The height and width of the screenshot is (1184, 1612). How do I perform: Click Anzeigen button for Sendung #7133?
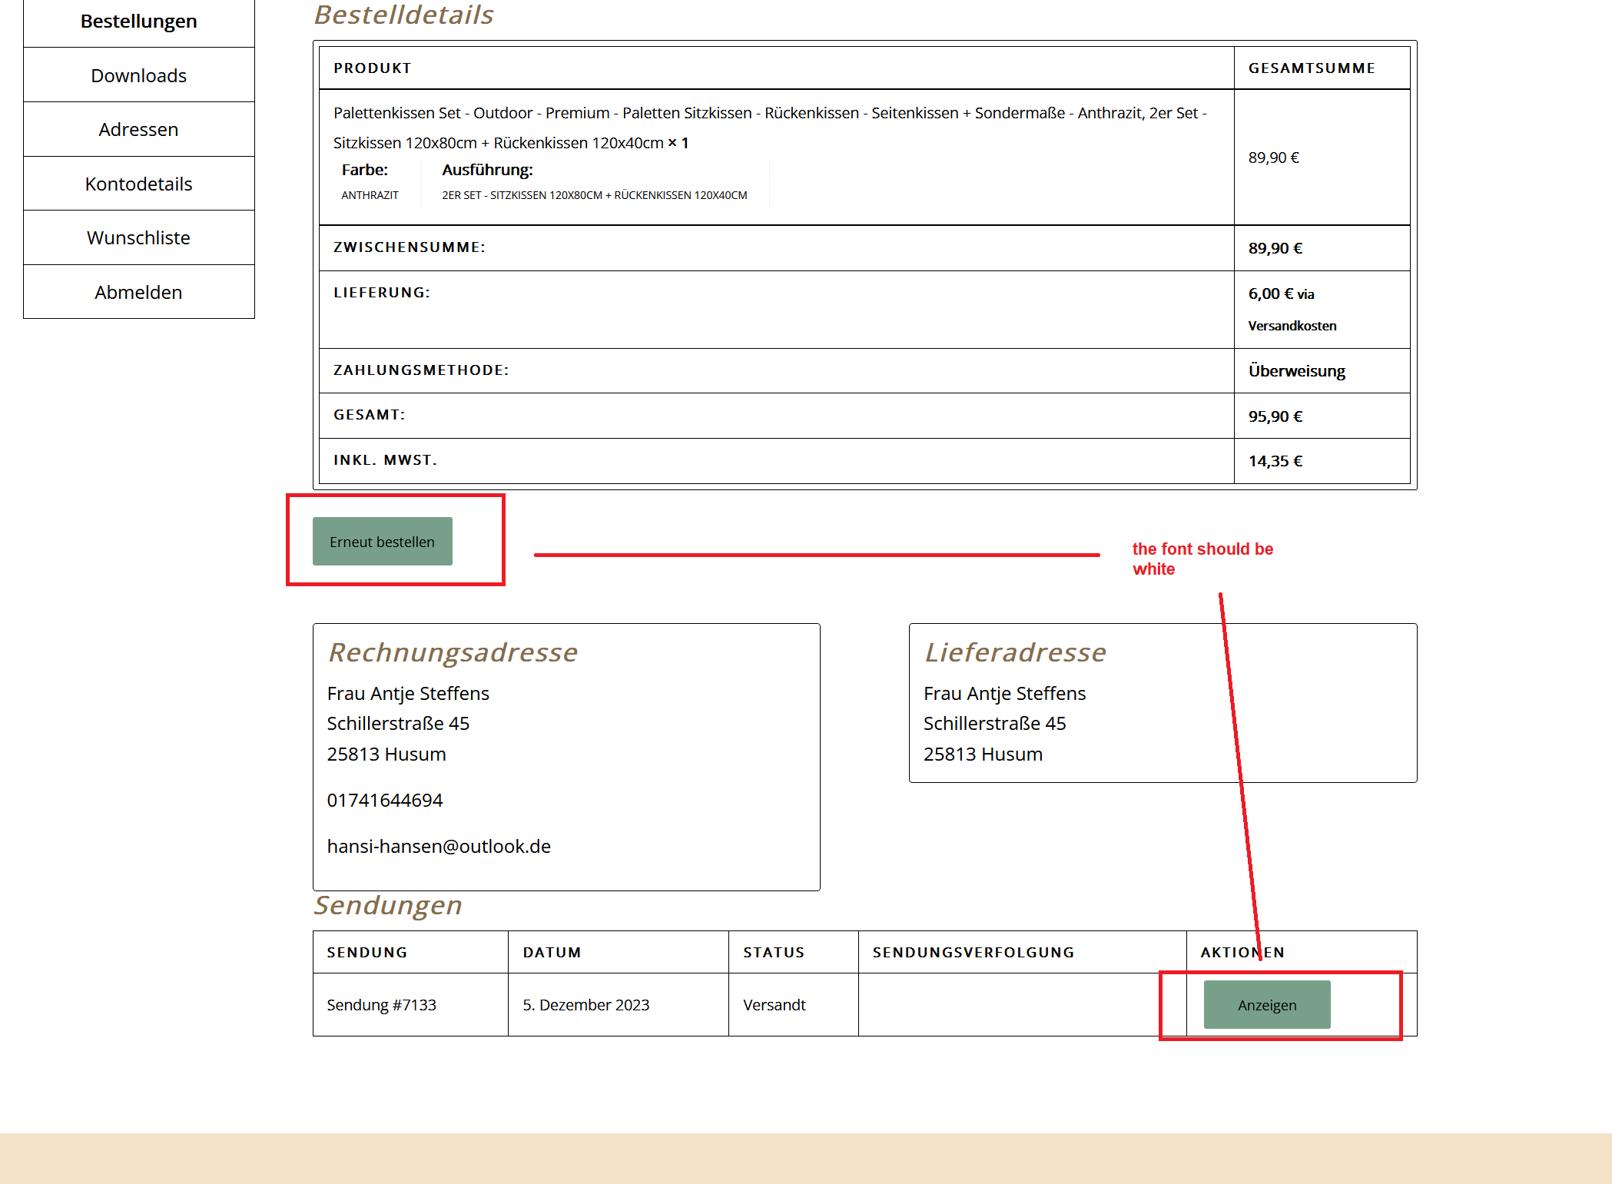pyautogui.click(x=1267, y=1005)
